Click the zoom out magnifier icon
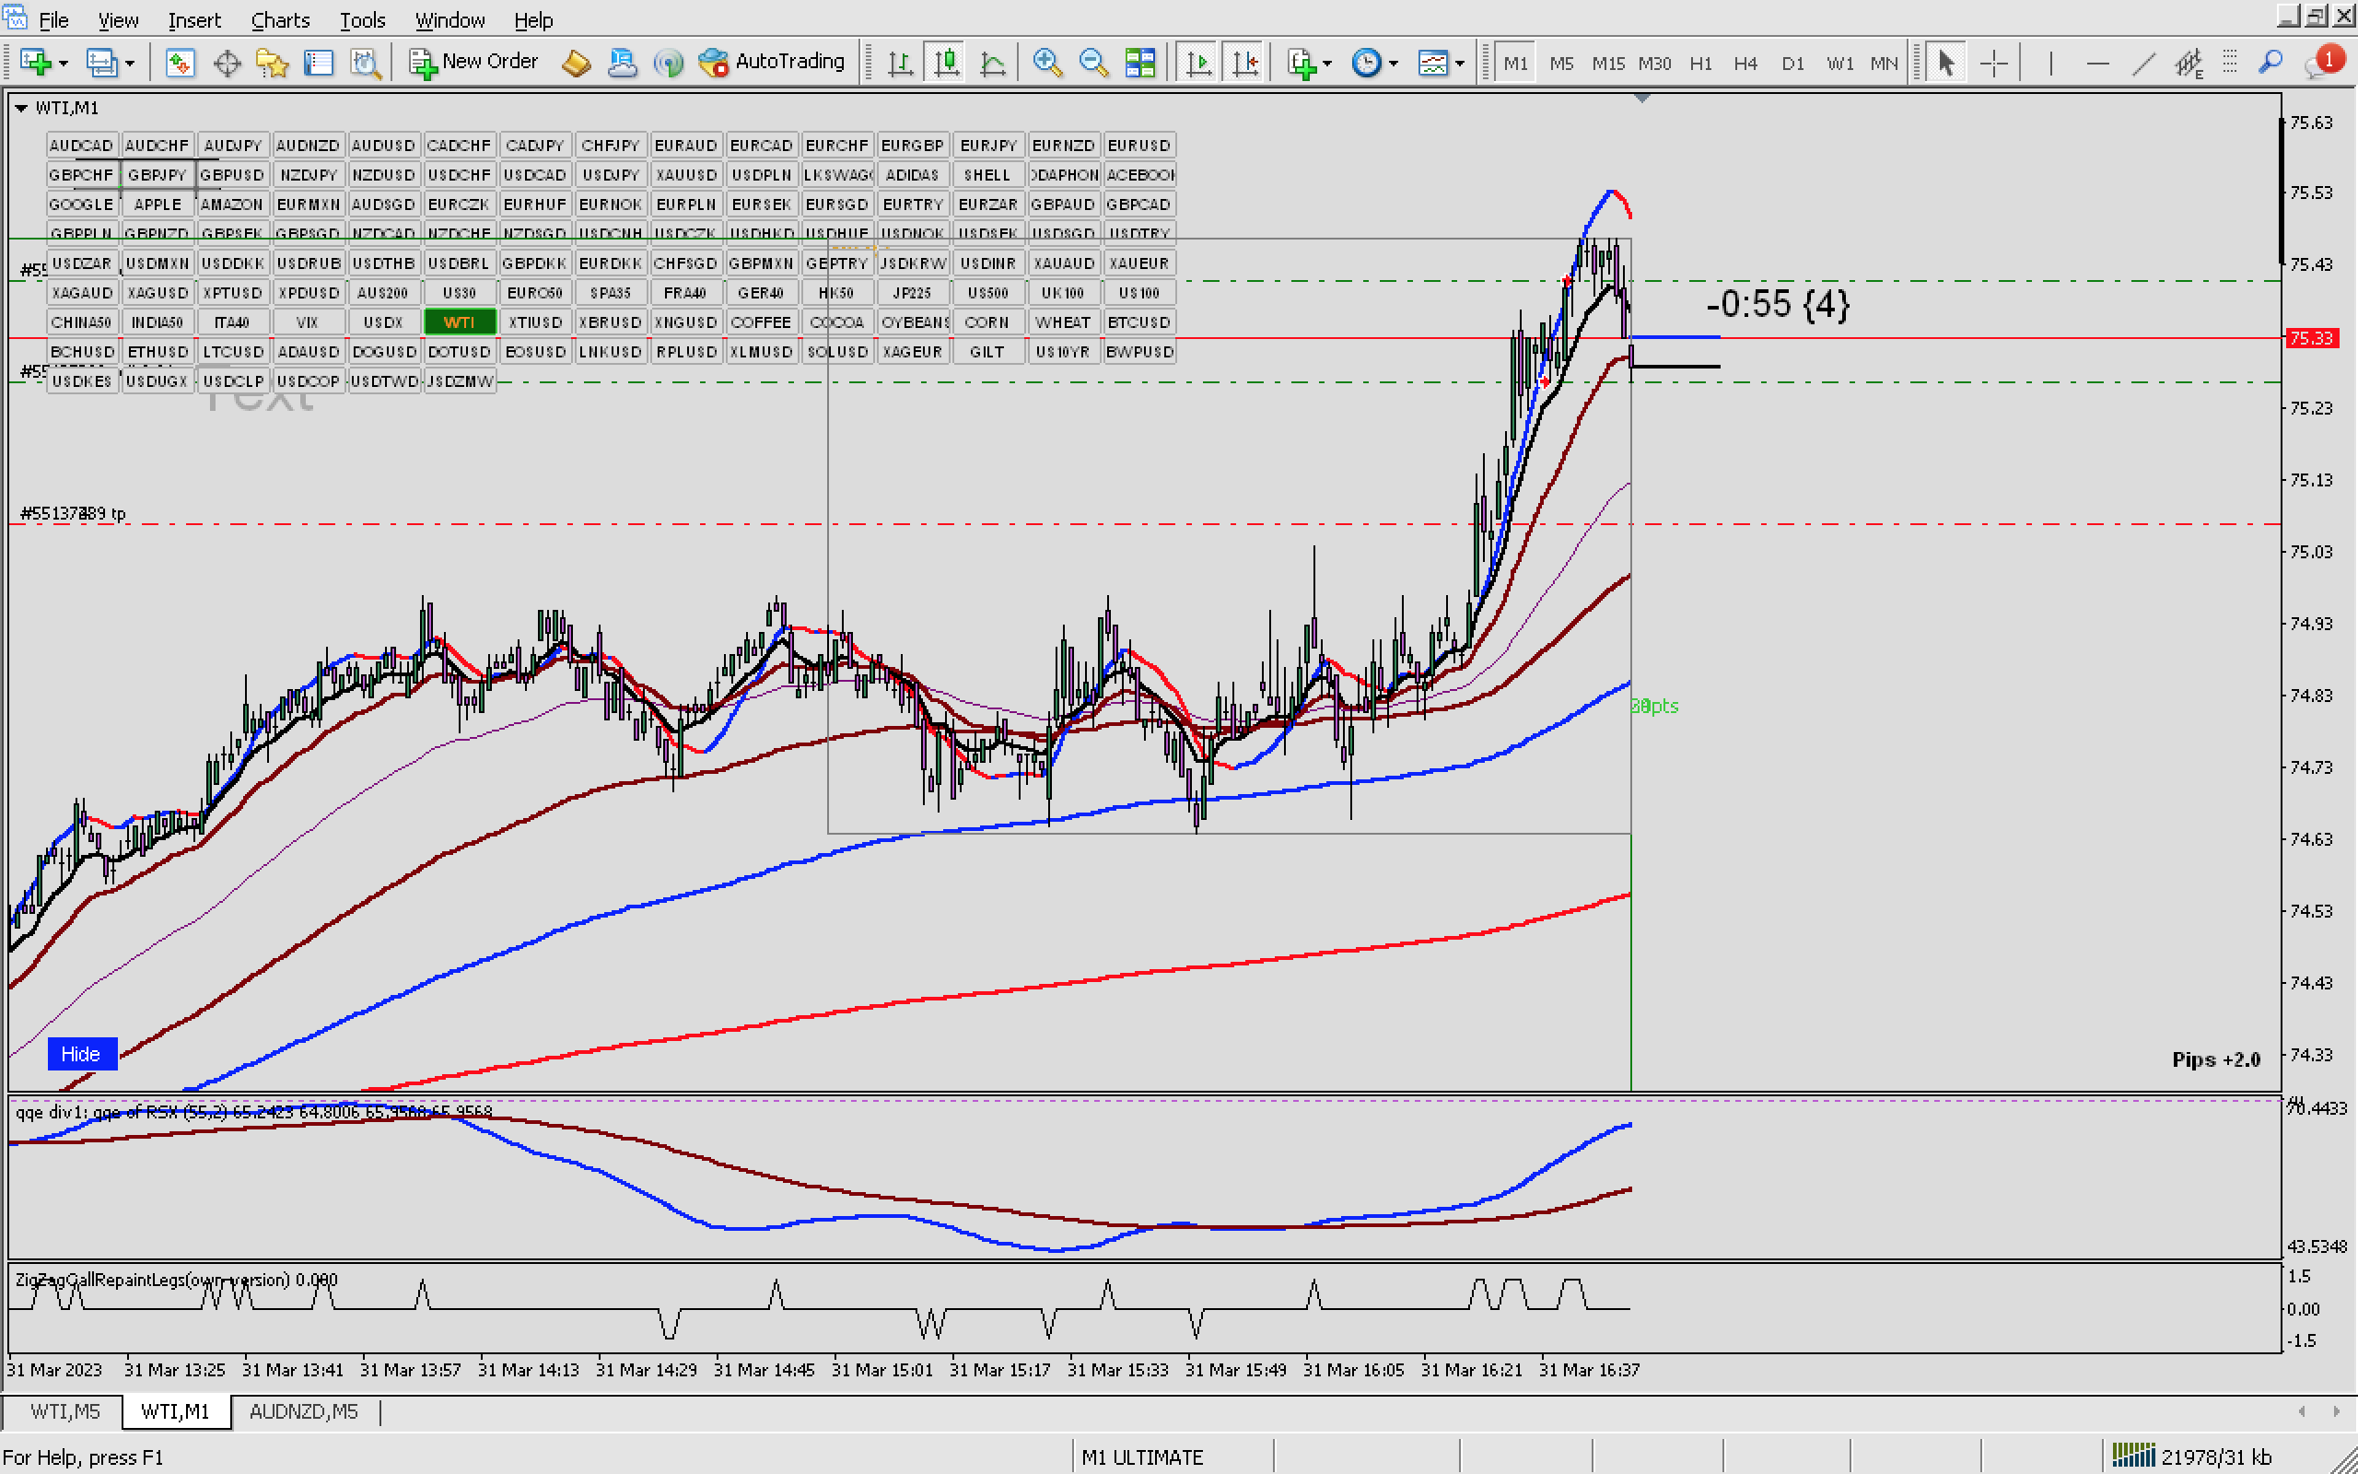The height and width of the screenshot is (1474, 2358). pyautogui.click(x=1093, y=64)
